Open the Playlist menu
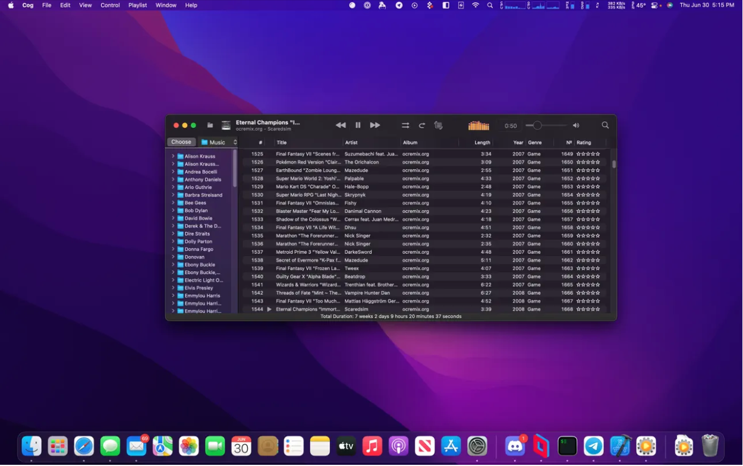The width and height of the screenshot is (743, 466). (x=137, y=5)
